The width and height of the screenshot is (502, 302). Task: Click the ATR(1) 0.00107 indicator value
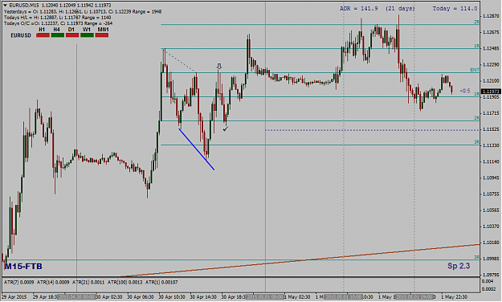[x=161, y=283]
